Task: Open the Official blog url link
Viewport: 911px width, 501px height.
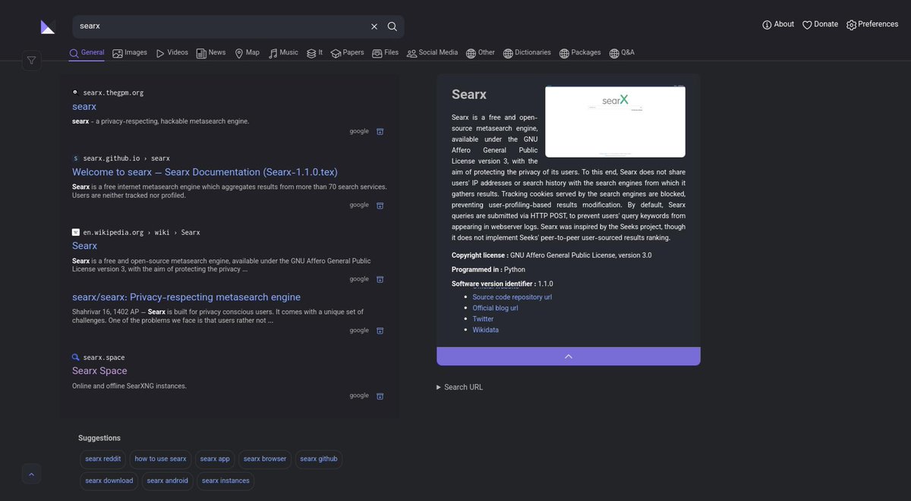Action: coord(495,308)
